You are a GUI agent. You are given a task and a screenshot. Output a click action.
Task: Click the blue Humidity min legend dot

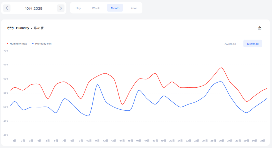pyautogui.click(x=33, y=43)
